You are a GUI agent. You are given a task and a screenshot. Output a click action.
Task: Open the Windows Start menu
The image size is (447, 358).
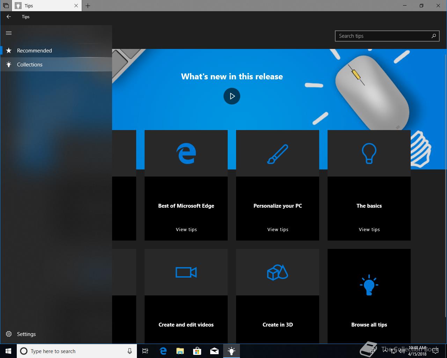click(8, 351)
